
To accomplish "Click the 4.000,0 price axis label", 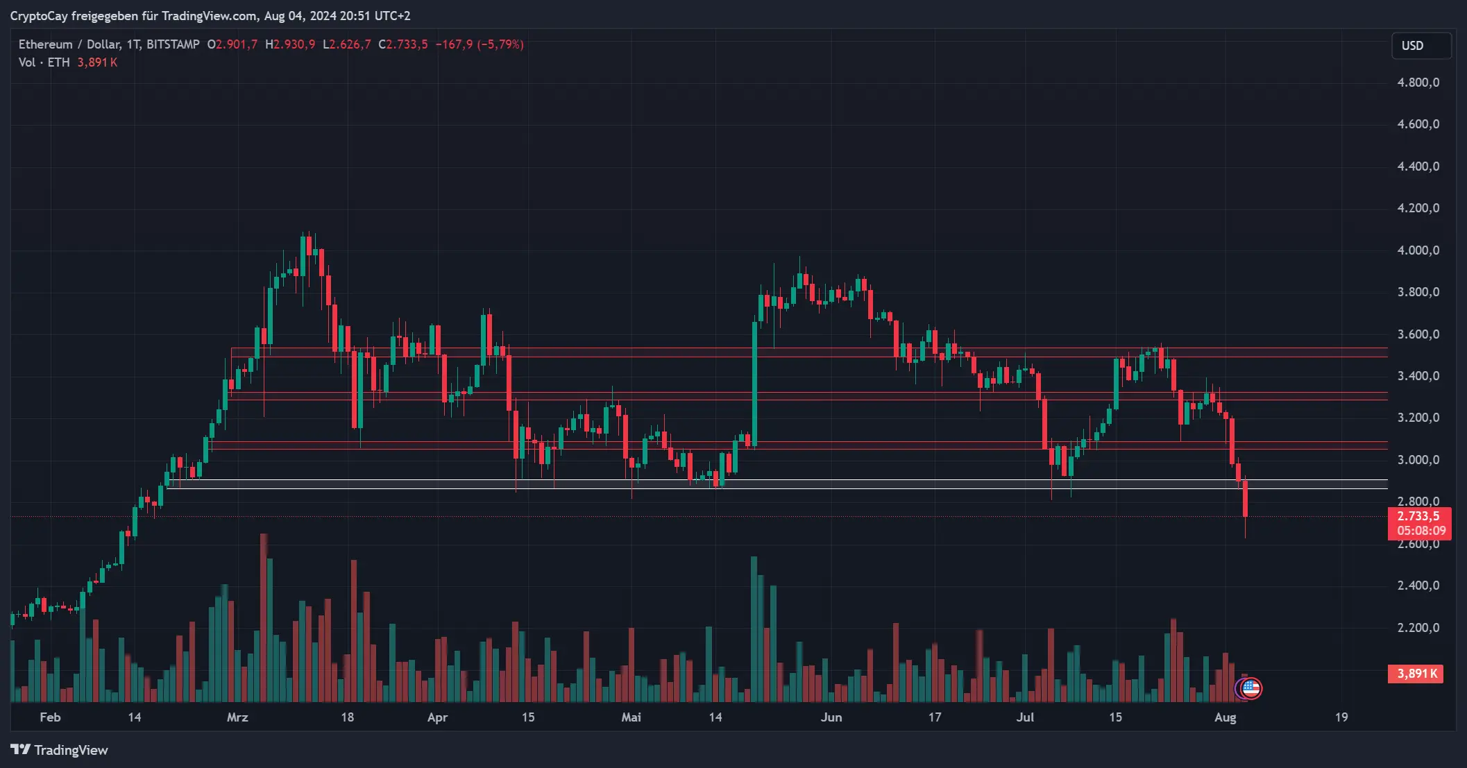I will point(1418,250).
